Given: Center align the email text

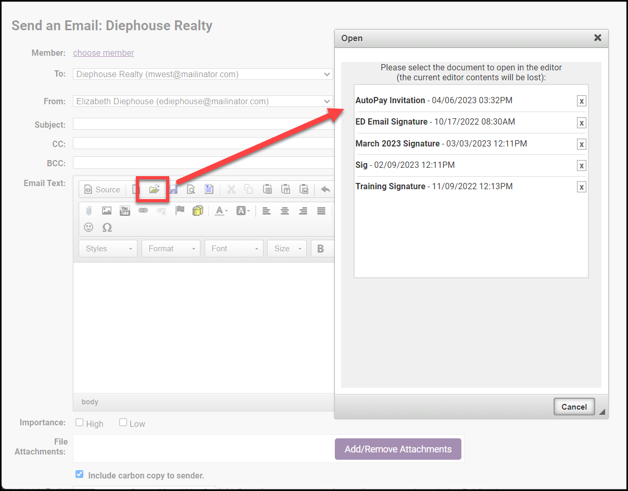Looking at the screenshot, I should 285,211.
